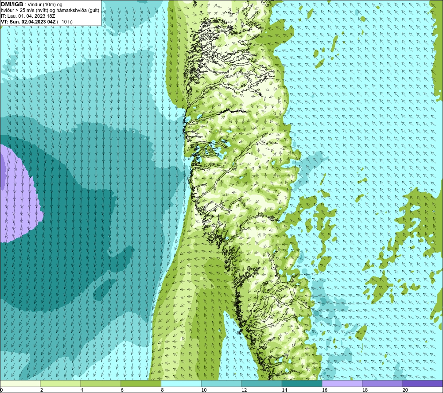The image size is (443, 393).
Task: Click the '(+10 h)' forecast offset text
Action: point(65,22)
